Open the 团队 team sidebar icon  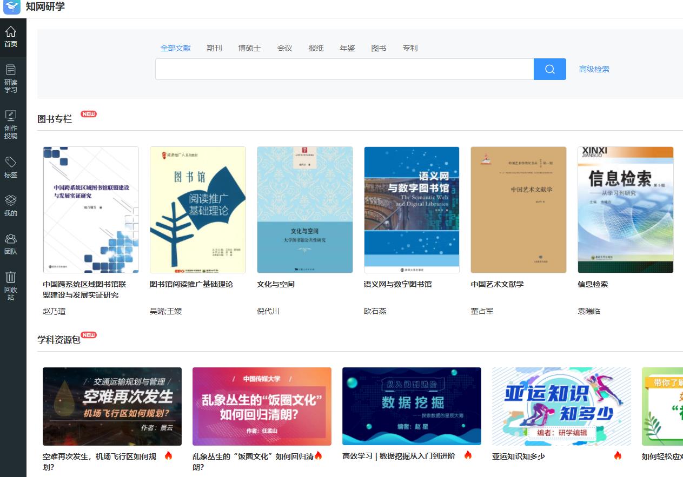click(11, 244)
